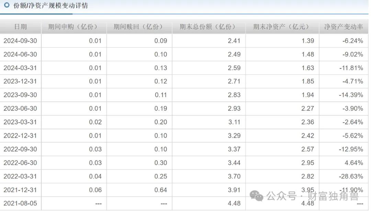Select the date cell 2022-06-30

(x=20, y=163)
